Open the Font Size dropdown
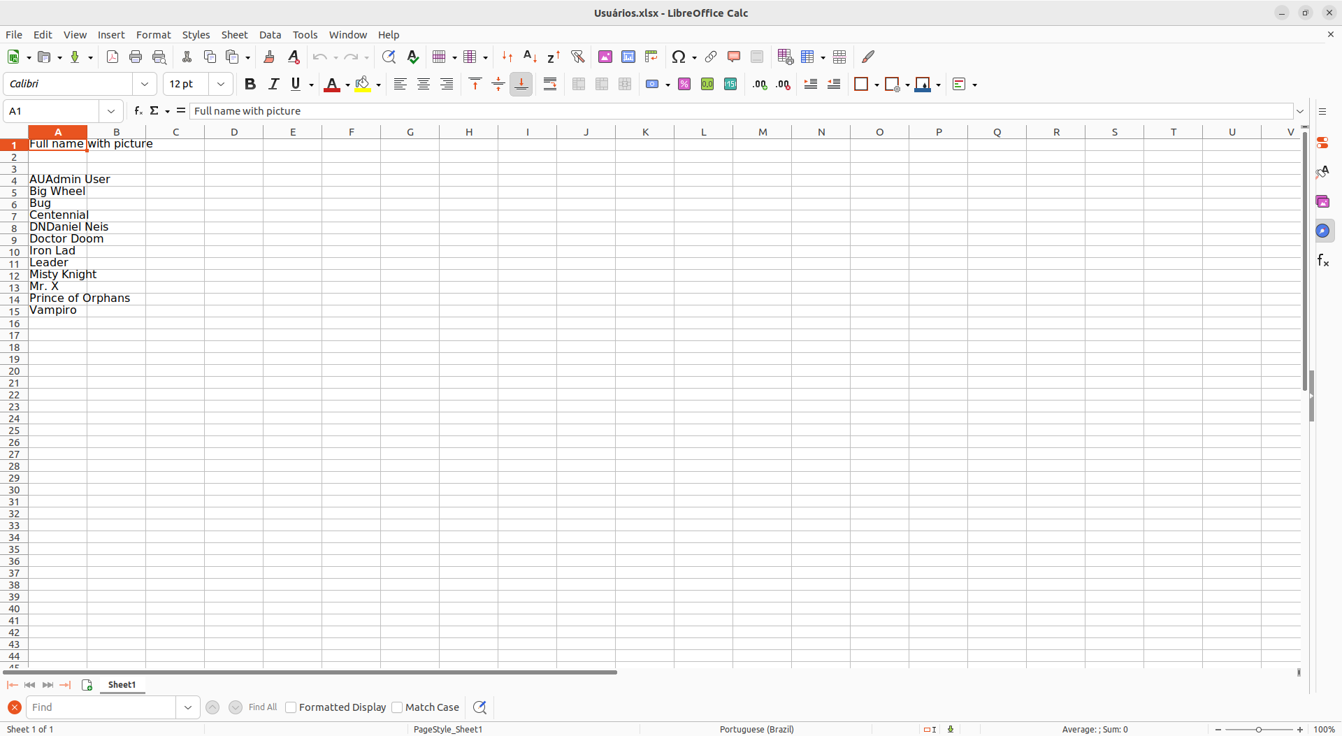This screenshot has height=736, width=1342. (x=221, y=84)
